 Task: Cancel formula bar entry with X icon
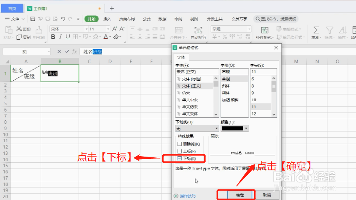tap(59, 52)
